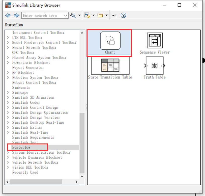The height and width of the screenshot is (196, 205).
Task: Expand Simulink Desktop Real-Time node
Action: pyautogui.click(x=8, y=122)
